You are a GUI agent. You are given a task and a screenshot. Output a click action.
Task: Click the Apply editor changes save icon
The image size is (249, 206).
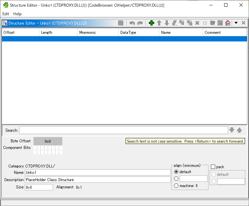click(x=121, y=23)
